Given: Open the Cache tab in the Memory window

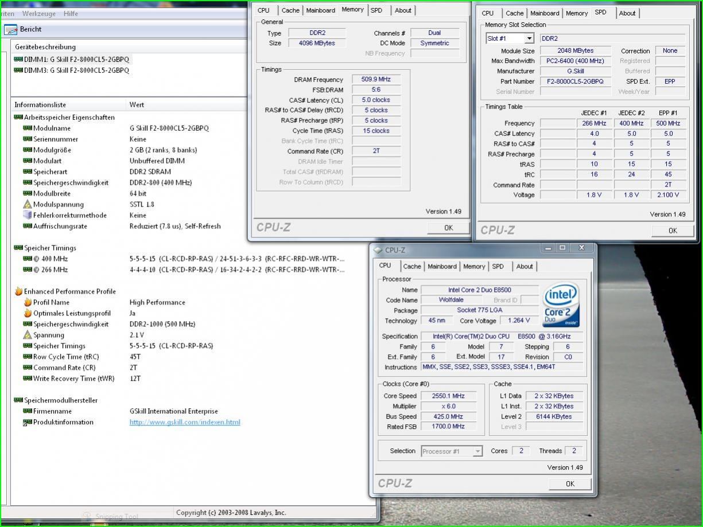Looking at the screenshot, I should (x=290, y=10).
